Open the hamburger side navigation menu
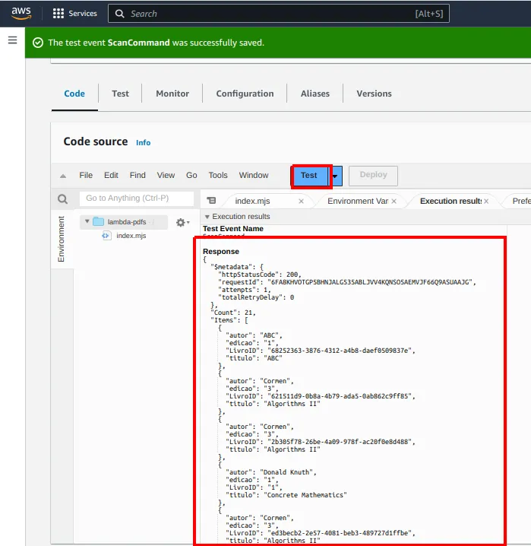 click(12, 40)
